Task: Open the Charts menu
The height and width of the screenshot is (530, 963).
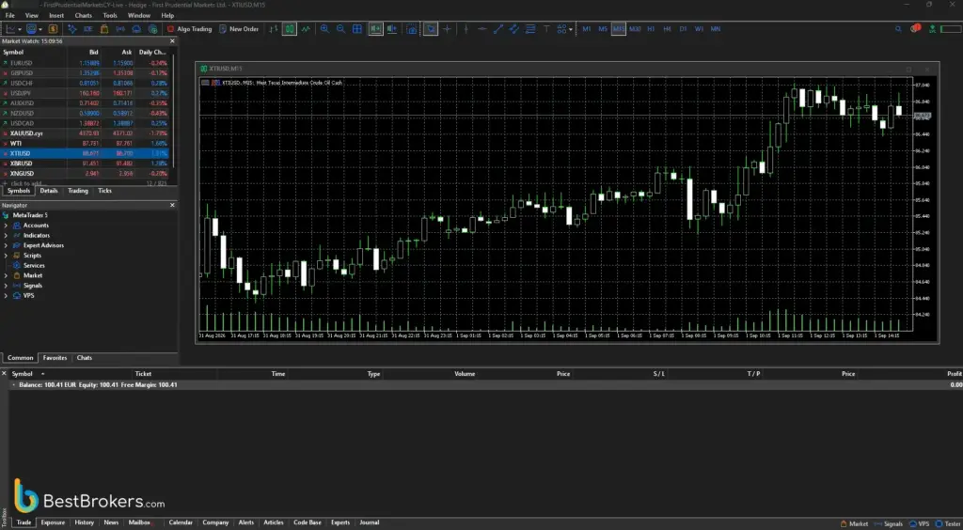Action: pos(83,15)
